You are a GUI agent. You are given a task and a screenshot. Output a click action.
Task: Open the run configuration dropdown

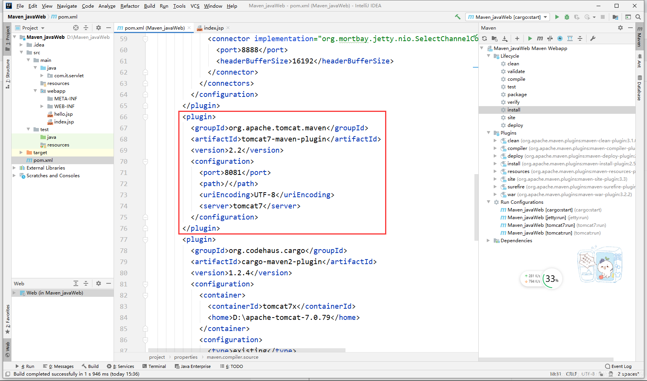(508, 17)
